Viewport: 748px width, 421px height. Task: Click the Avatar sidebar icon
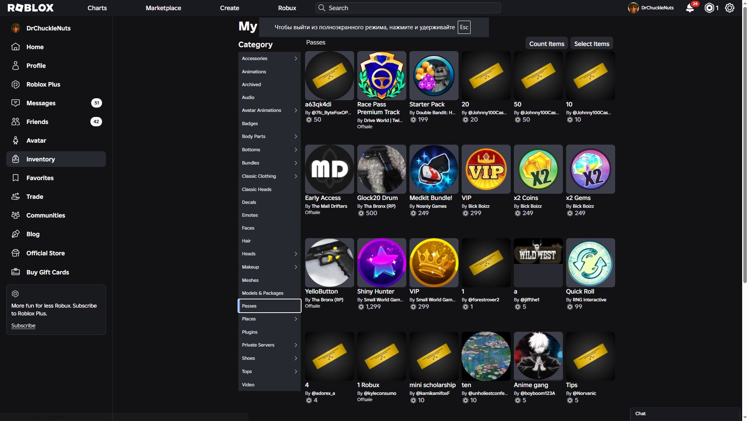tap(16, 140)
